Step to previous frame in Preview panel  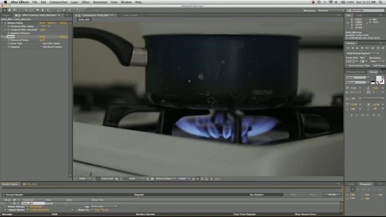pyautogui.click(x=352, y=48)
